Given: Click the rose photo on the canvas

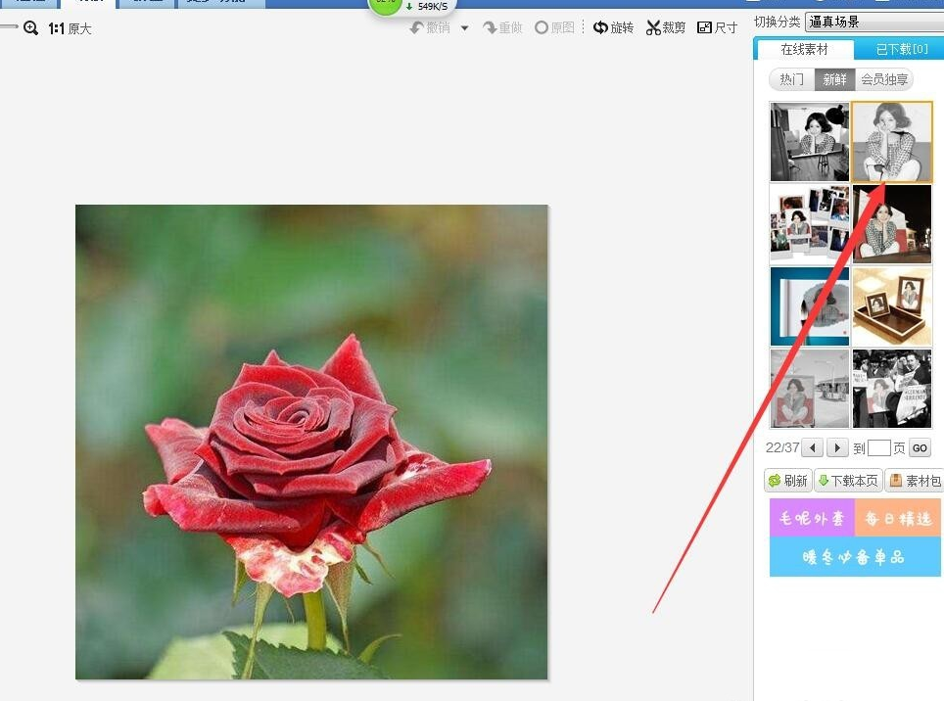Looking at the screenshot, I should [x=311, y=443].
